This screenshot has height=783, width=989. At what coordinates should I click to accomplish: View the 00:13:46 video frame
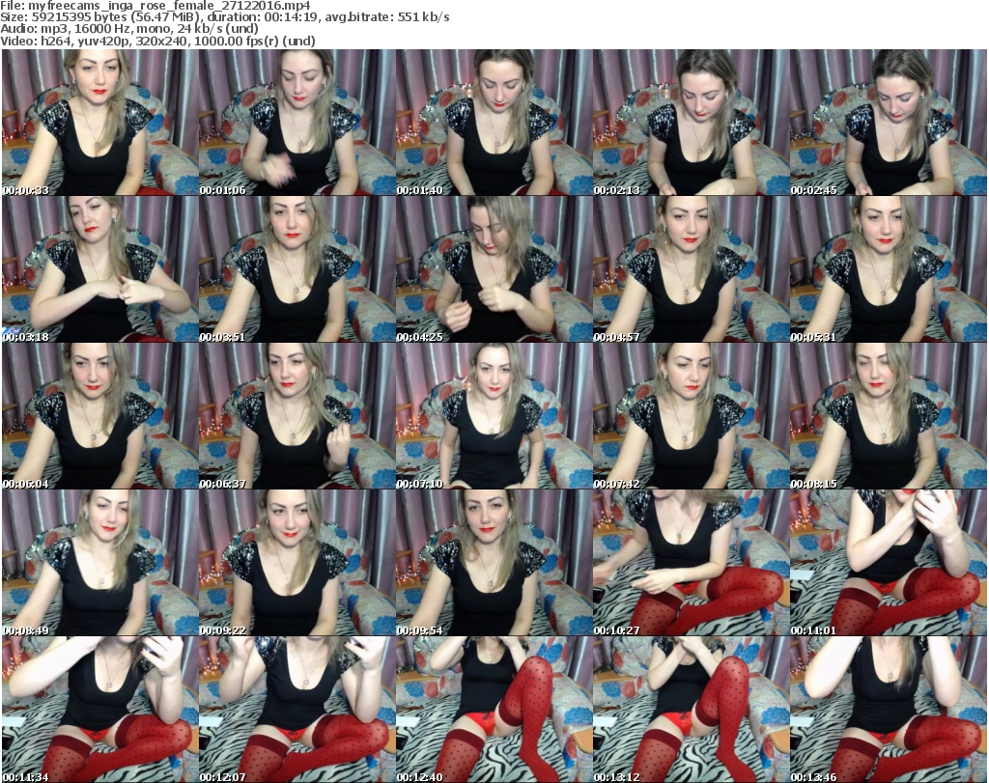(889, 710)
